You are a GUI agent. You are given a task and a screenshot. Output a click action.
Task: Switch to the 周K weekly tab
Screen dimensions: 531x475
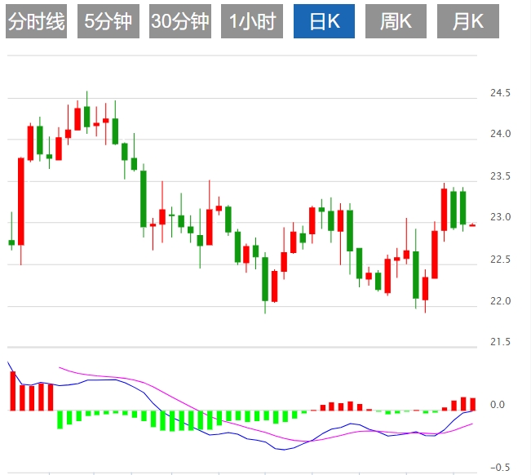(x=396, y=21)
